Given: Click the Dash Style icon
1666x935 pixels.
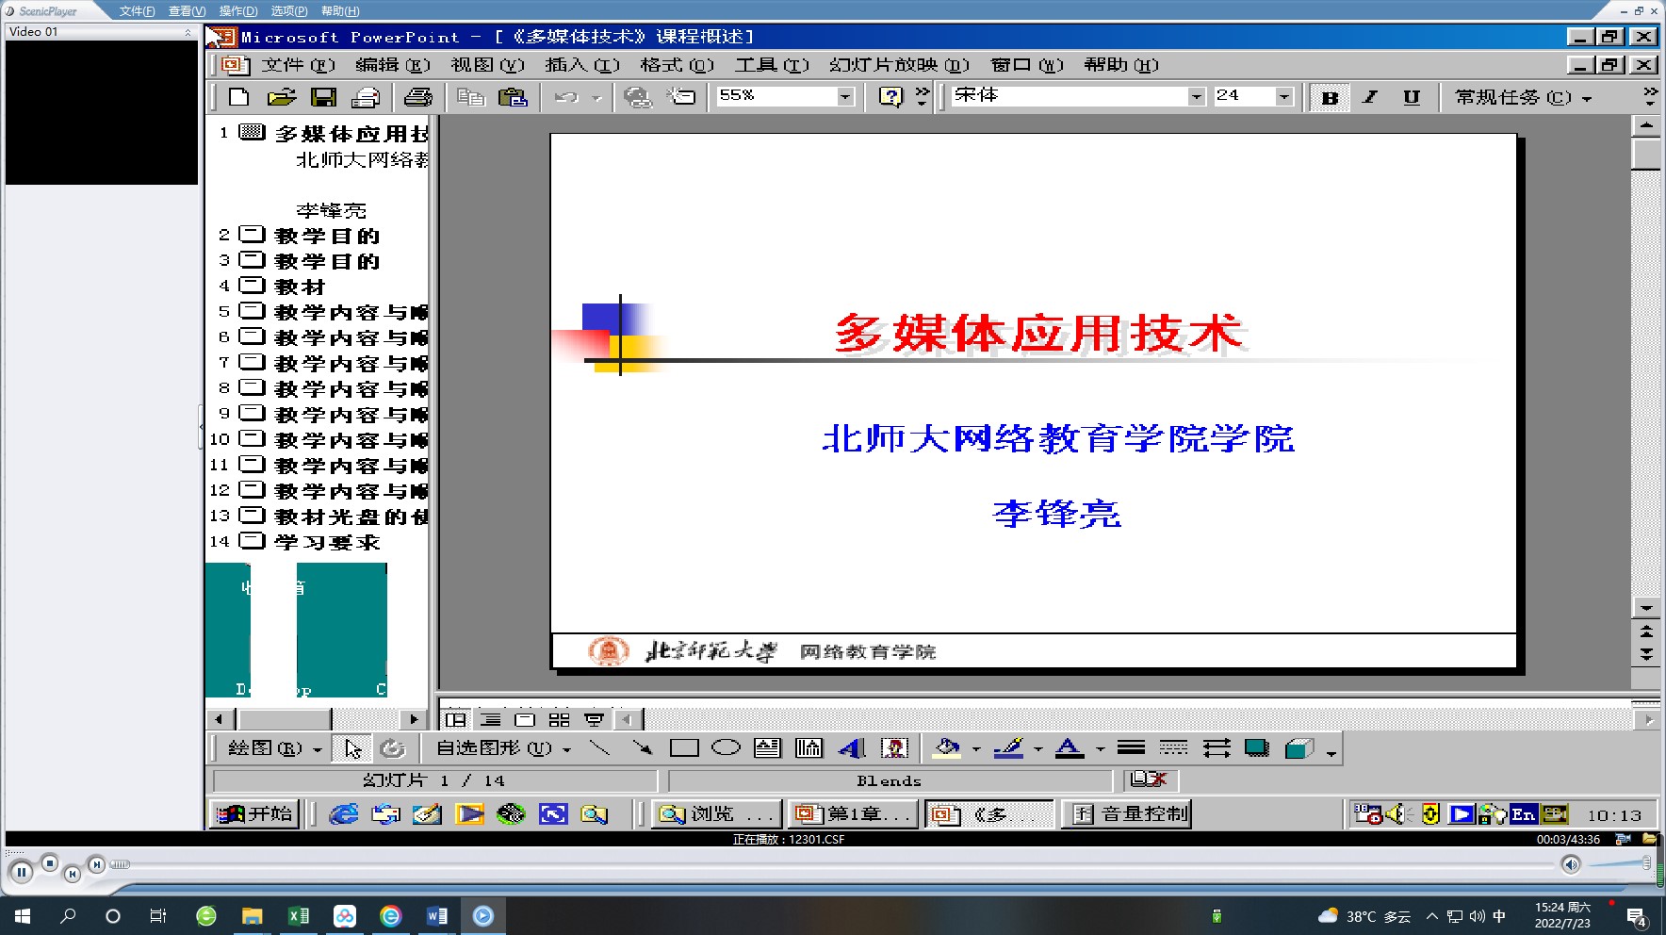Looking at the screenshot, I should (1173, 748).
